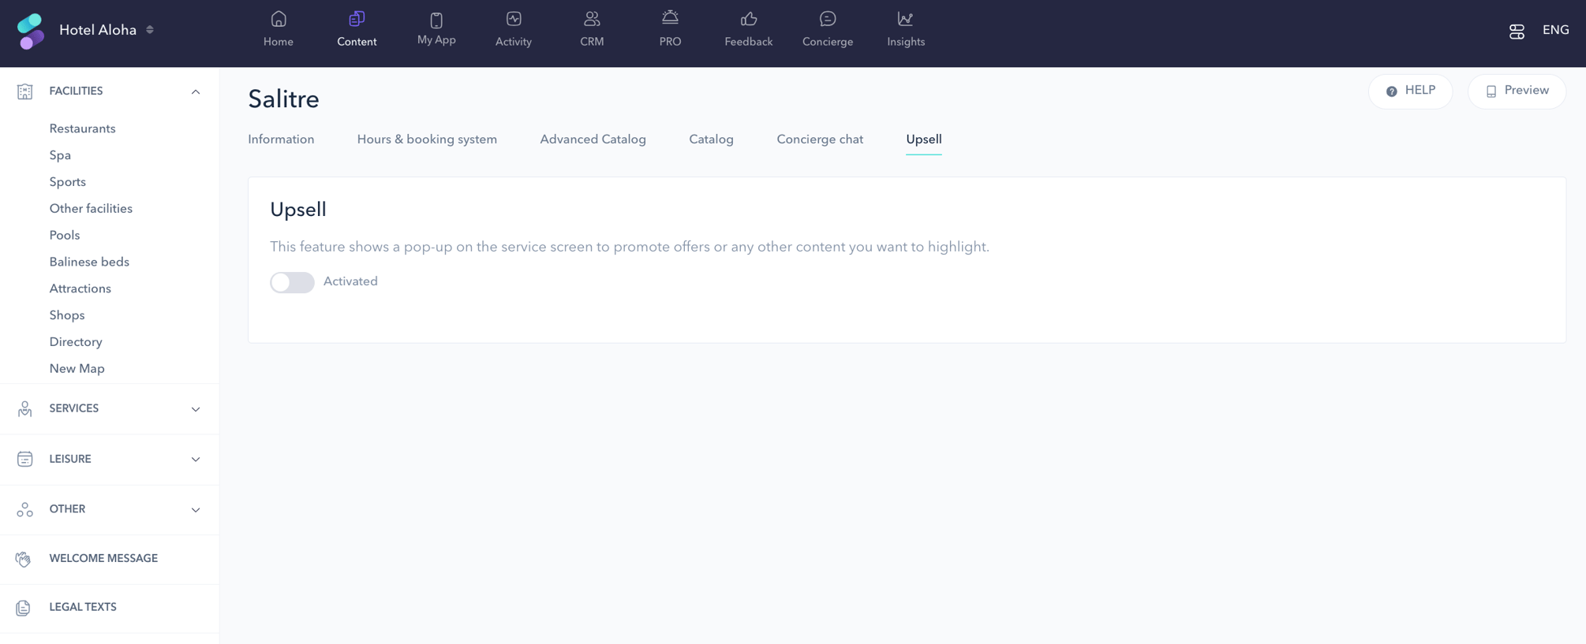Click the settings toggle icon beside ENG
The height and width of the screenshot is (644, 1586).
pyautogui.click(x=1517, y=32)
